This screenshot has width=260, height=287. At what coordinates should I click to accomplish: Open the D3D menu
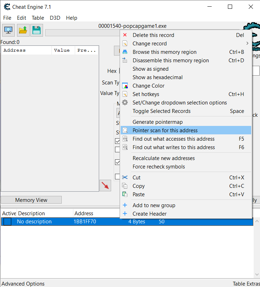click(x=55, y=18)
